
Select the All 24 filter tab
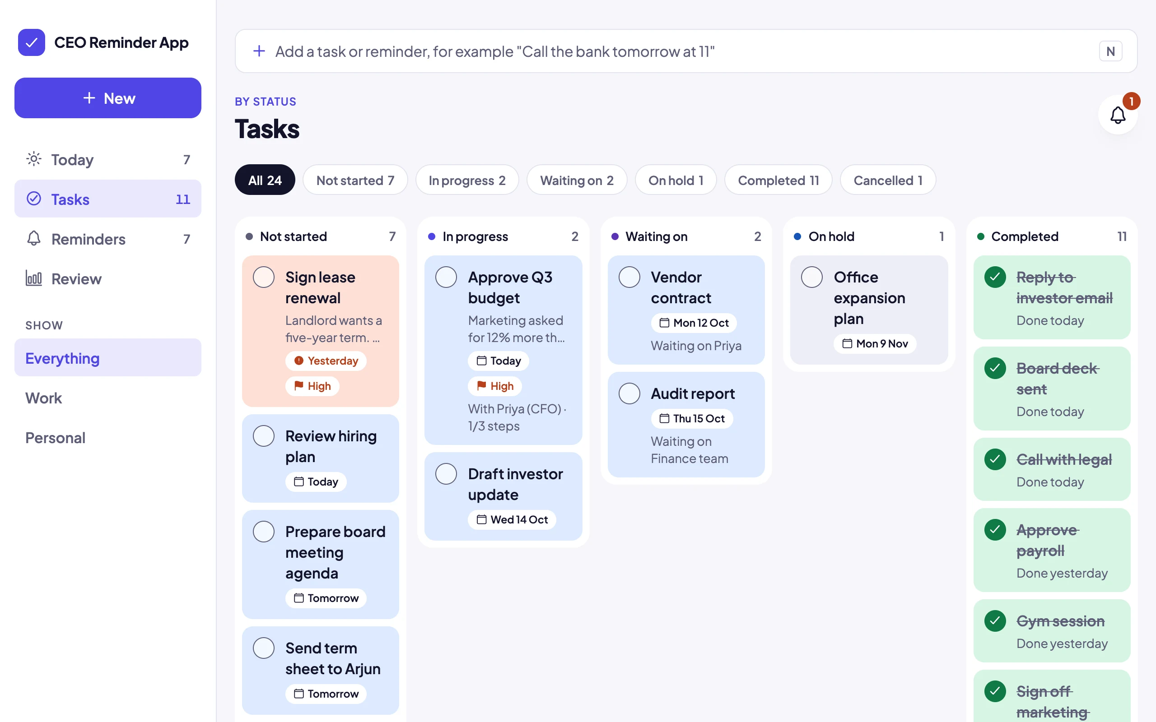click(265, 180)
